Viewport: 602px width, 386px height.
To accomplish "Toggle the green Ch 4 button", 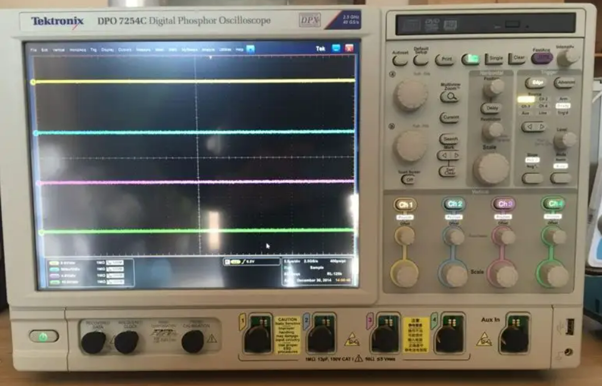I will [x=553, y=203].
